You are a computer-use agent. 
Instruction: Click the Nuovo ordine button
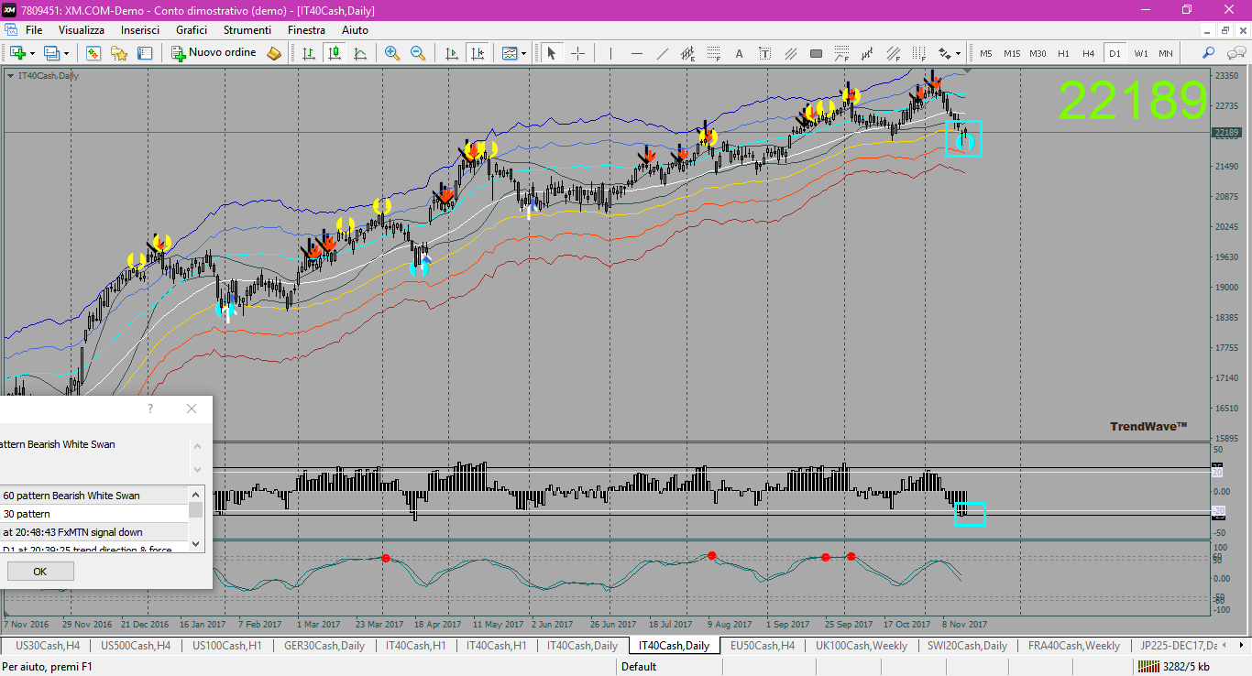coord(214,53)
